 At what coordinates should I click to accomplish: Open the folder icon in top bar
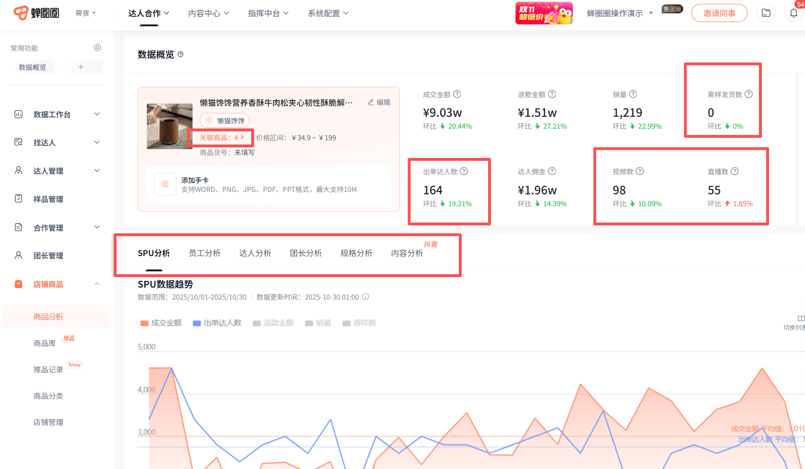[x=766, y=13]
